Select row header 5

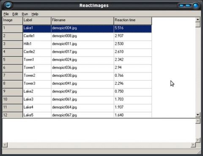13,61
